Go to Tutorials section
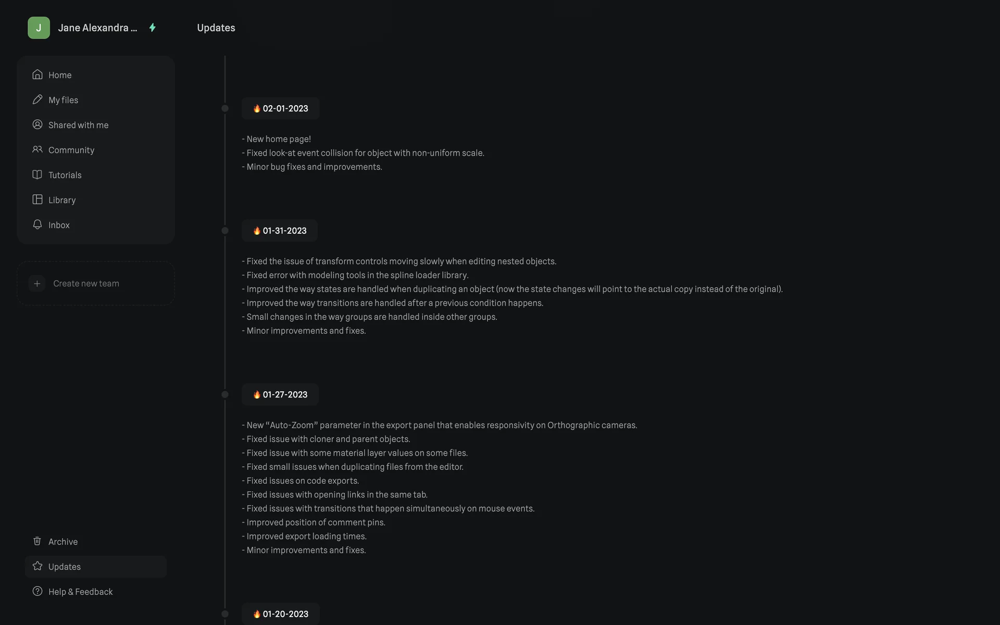Screen dimensions: 1000x625 coord(65,175)
